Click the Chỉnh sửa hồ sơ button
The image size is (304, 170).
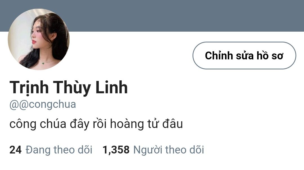click(244, 55)
